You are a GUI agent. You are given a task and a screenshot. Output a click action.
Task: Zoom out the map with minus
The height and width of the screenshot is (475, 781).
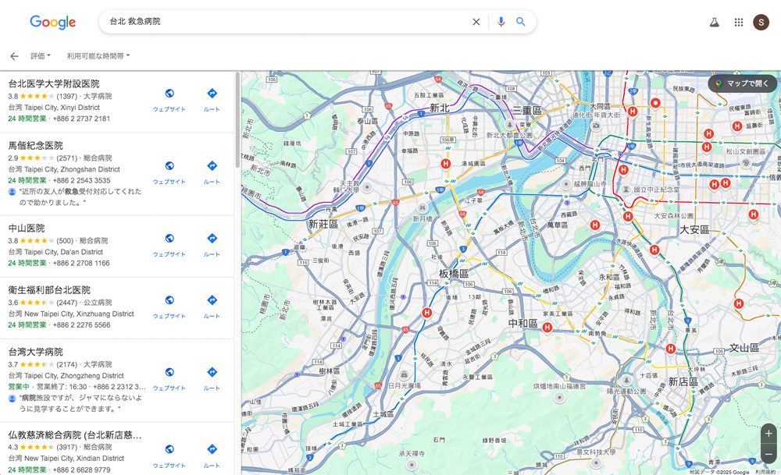click(x=769, y=454)
